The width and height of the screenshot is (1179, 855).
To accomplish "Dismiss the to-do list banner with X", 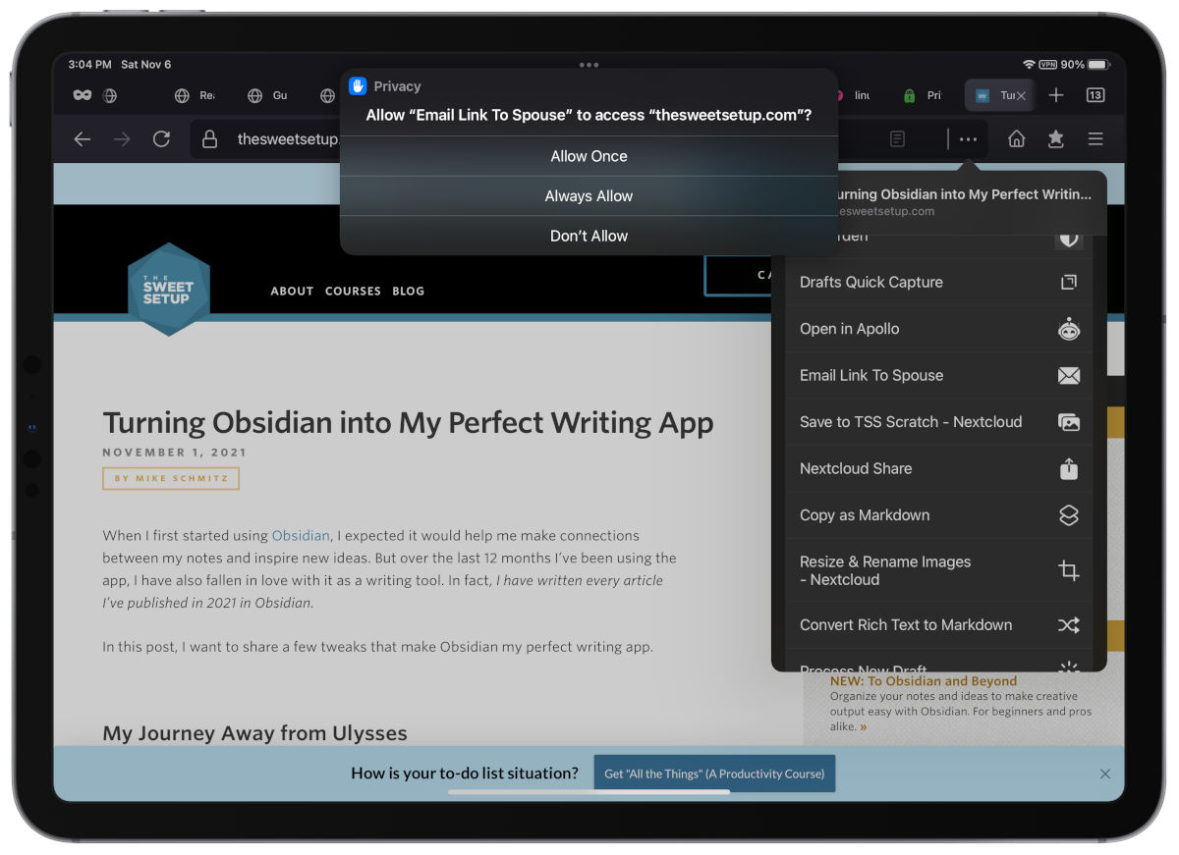I will 1105,774.
